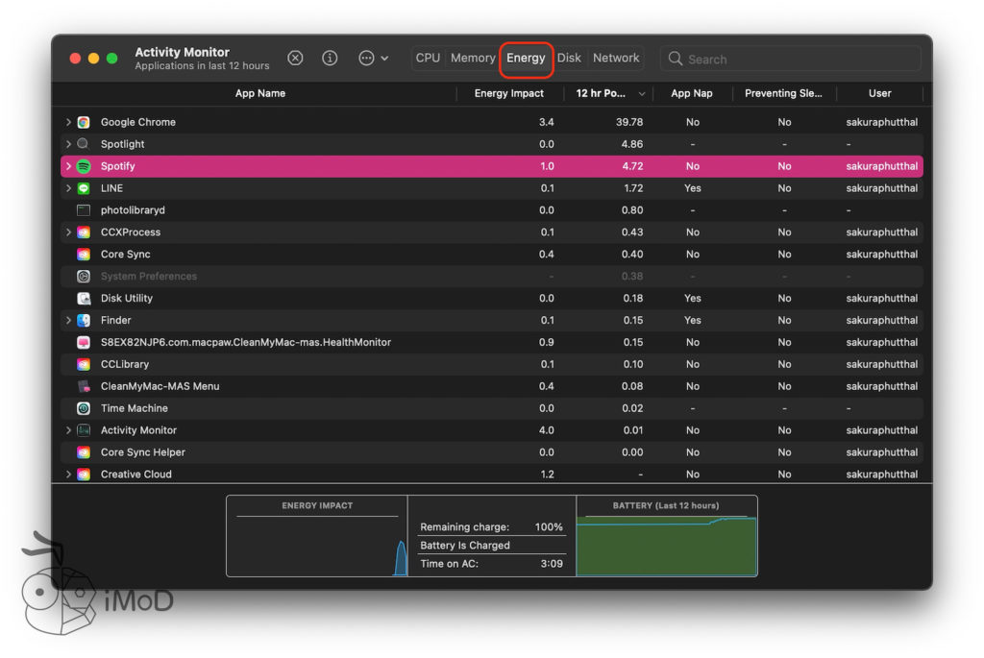Screen dimensions: 984x658
Task: Toggle sort order on 12 hr Power column
Action: [x=609, y=93]
